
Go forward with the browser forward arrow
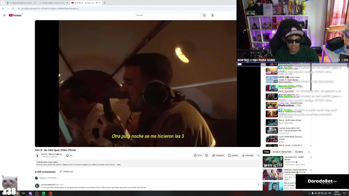click(x=8, y=8)
